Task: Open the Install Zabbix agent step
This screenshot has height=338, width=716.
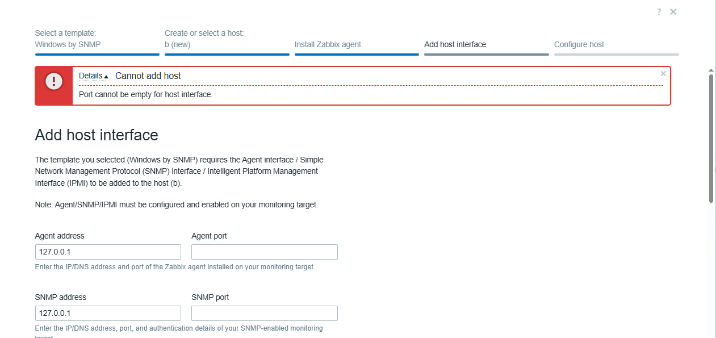Action: (328, 44)
